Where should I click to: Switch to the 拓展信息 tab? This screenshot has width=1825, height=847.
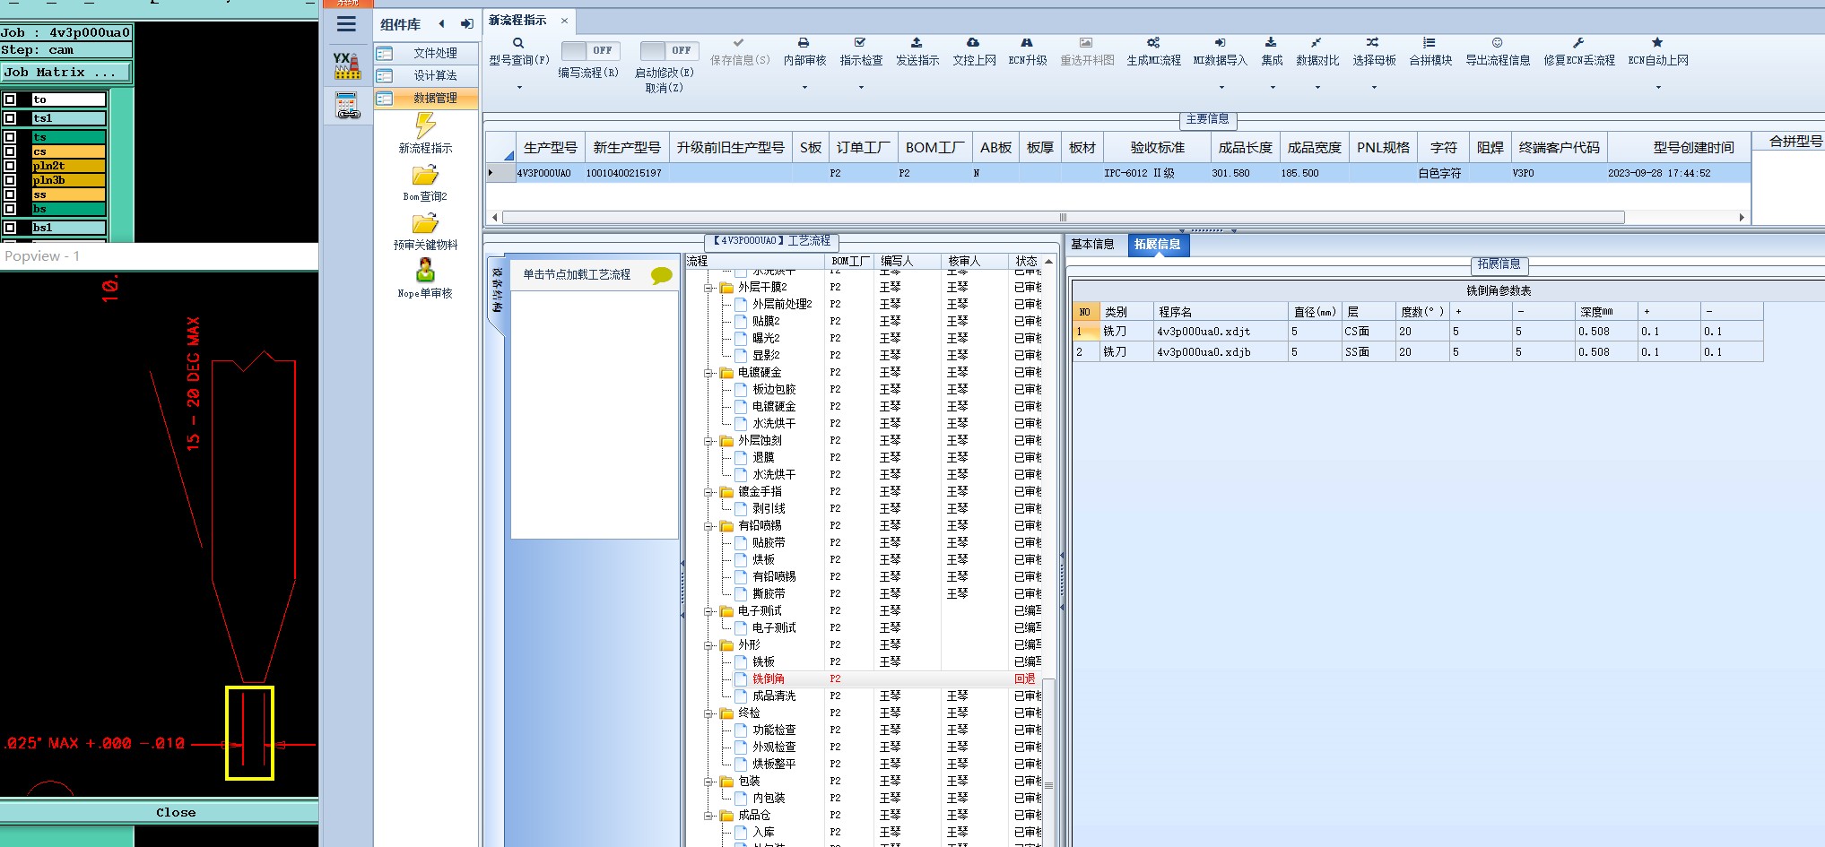[x=1158, y=245]
